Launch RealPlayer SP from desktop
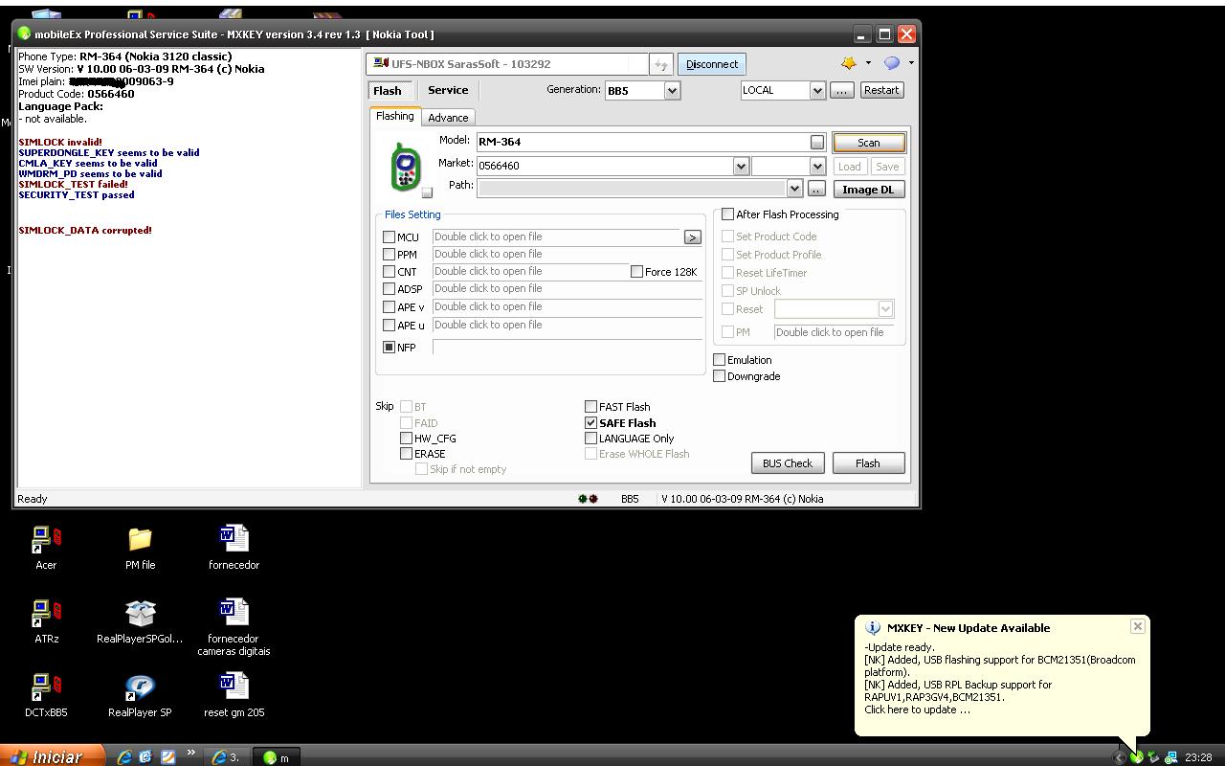This screenshot has width=1225, height=766. point(140,695)
